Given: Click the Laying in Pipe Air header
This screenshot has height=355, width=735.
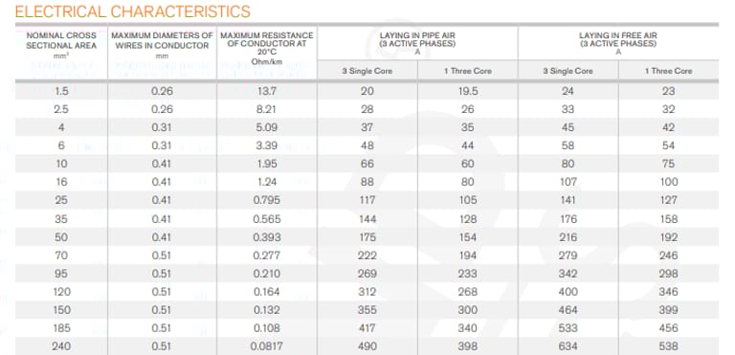Looking at the screenshot, I should pyautogui.click(x=417, y=43).
